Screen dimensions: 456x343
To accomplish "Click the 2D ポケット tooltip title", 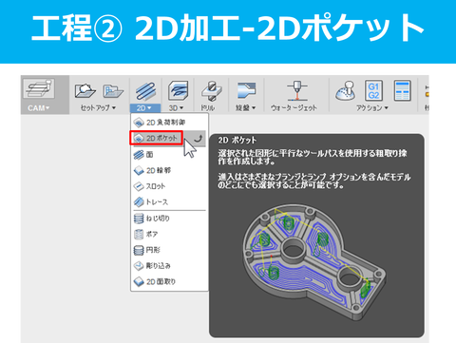I will tap(237, 140).
